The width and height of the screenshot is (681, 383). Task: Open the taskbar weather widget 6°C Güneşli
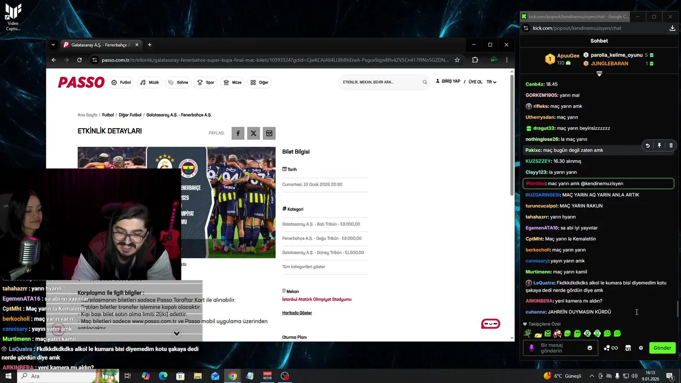tap(563, 376)
